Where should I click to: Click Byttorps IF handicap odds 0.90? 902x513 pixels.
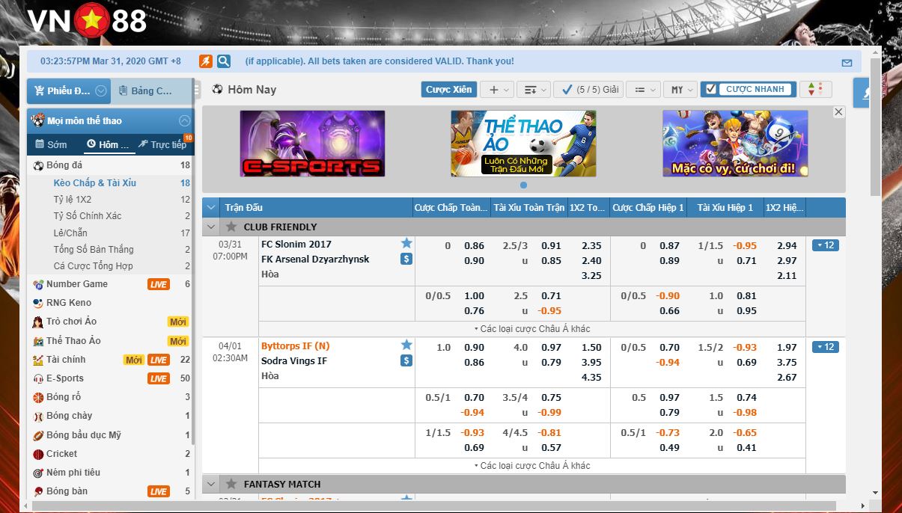click(x=474, y=347)
